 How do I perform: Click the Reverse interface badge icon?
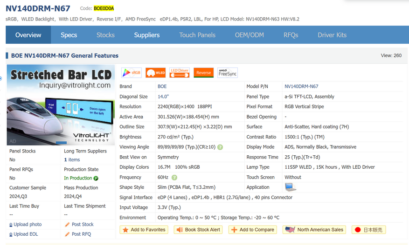(x=203, y=73)
